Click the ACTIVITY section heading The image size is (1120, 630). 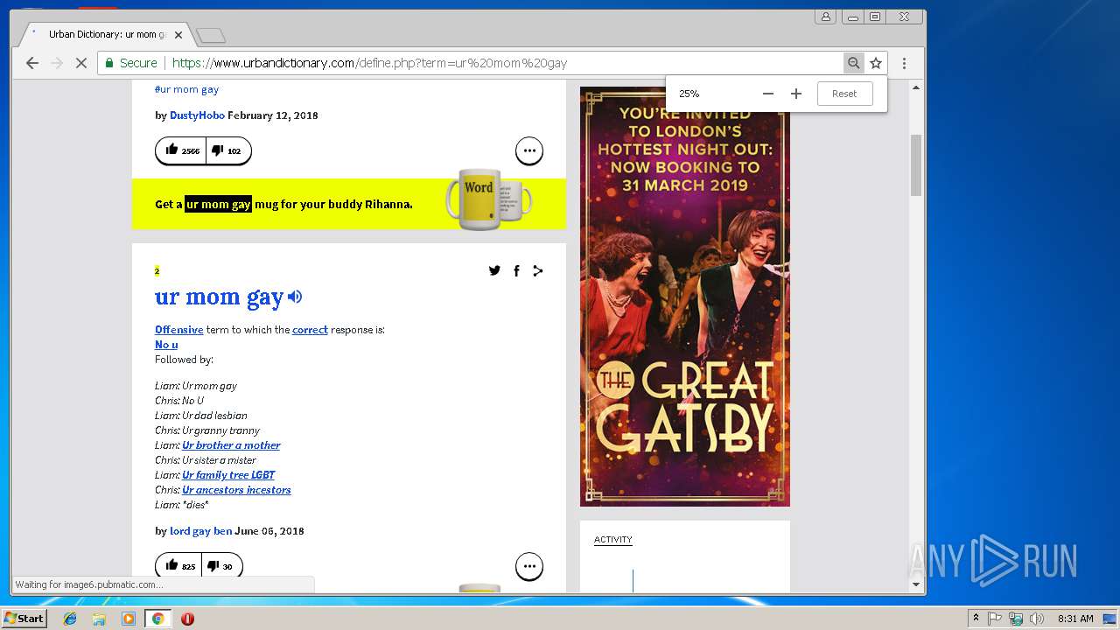[612, 540]
